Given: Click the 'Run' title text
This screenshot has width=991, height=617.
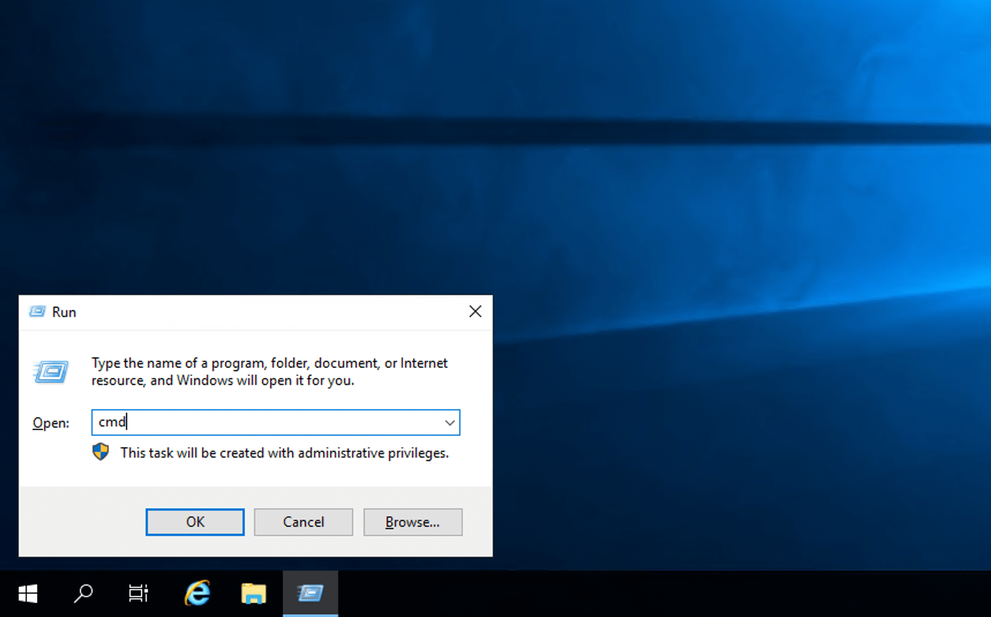Looking at the screenshot, I should [64, 312].
